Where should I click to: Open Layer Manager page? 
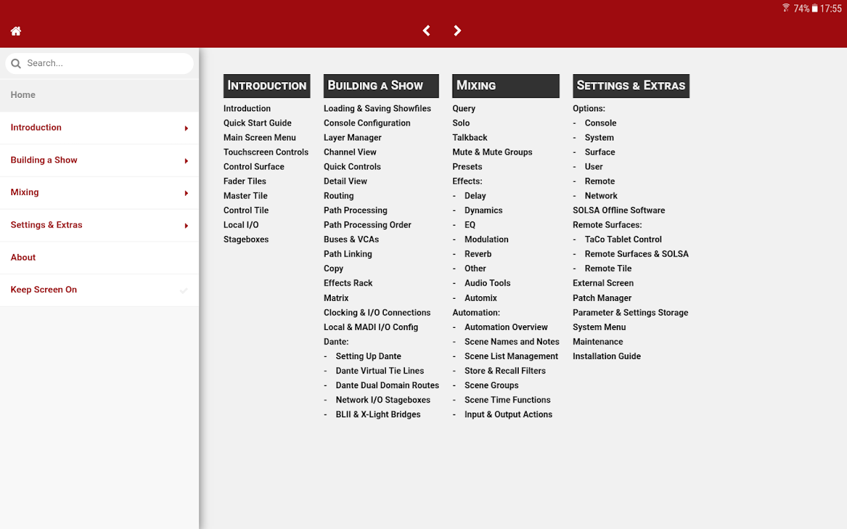pos(353,138)
